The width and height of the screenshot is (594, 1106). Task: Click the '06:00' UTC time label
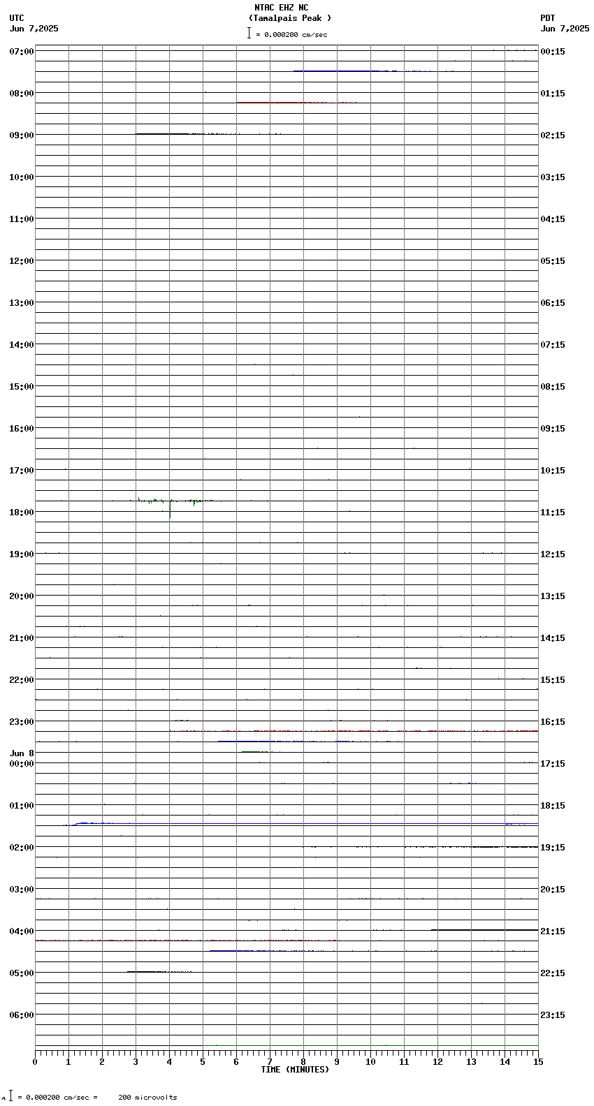(22, 1015)
